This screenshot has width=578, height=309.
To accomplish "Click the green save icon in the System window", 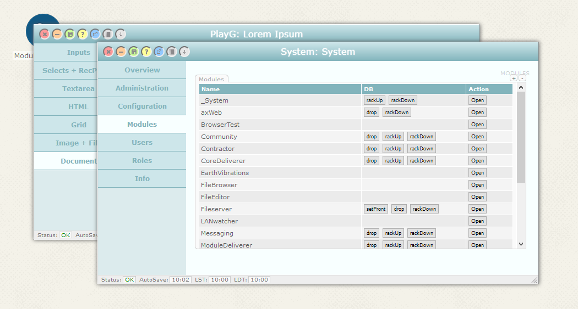I will pos(134,52).
